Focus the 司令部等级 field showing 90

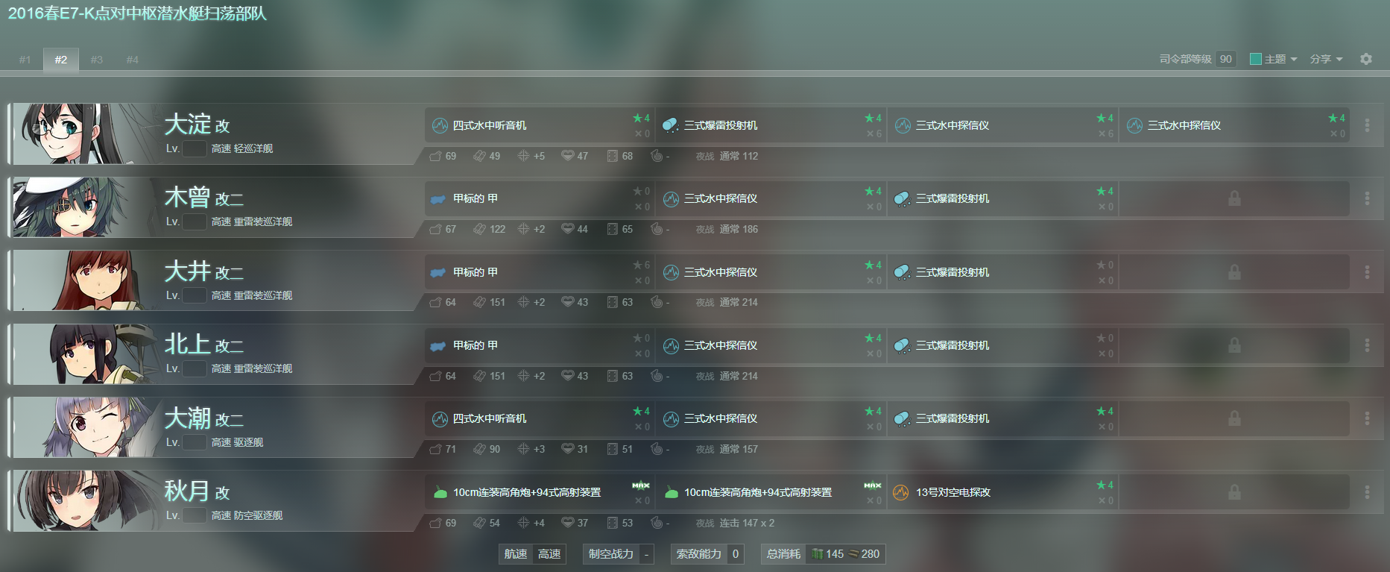[x=1226, y=59]
